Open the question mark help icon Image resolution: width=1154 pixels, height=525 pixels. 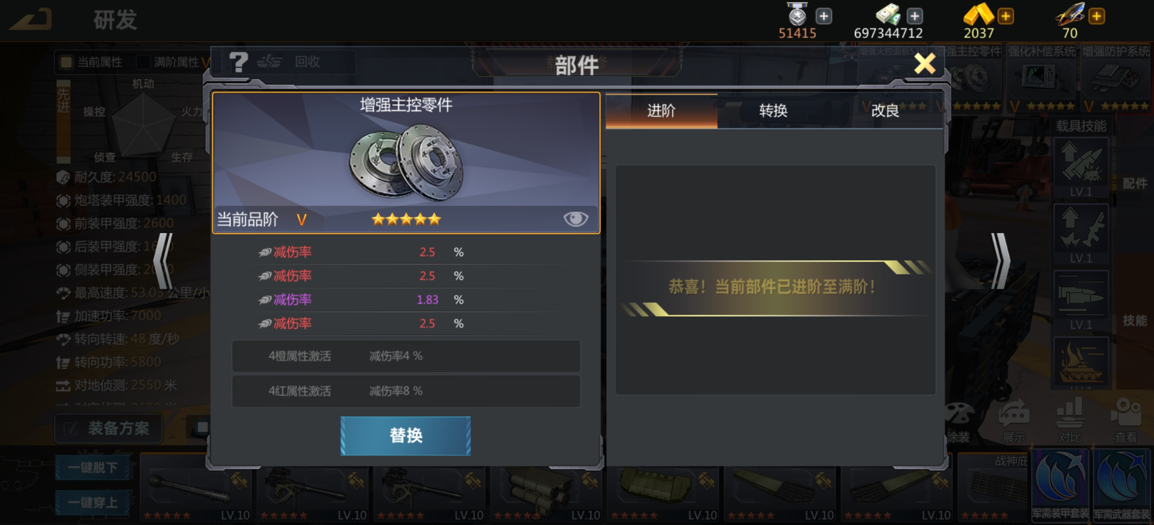click(238, 62)
